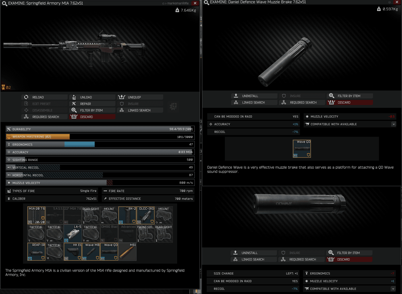The height and width of the screenshot is (294, 402).
Task: Click FILTER BY ITEM in the Wave Muzzle Brake window
Action: click(x=350, y=96)
